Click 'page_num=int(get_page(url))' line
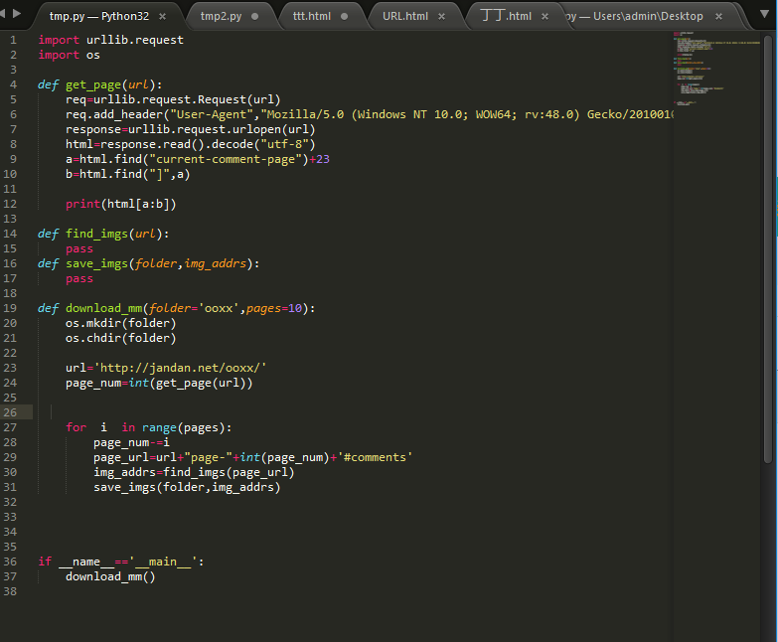778x642 pixels. 159,383
